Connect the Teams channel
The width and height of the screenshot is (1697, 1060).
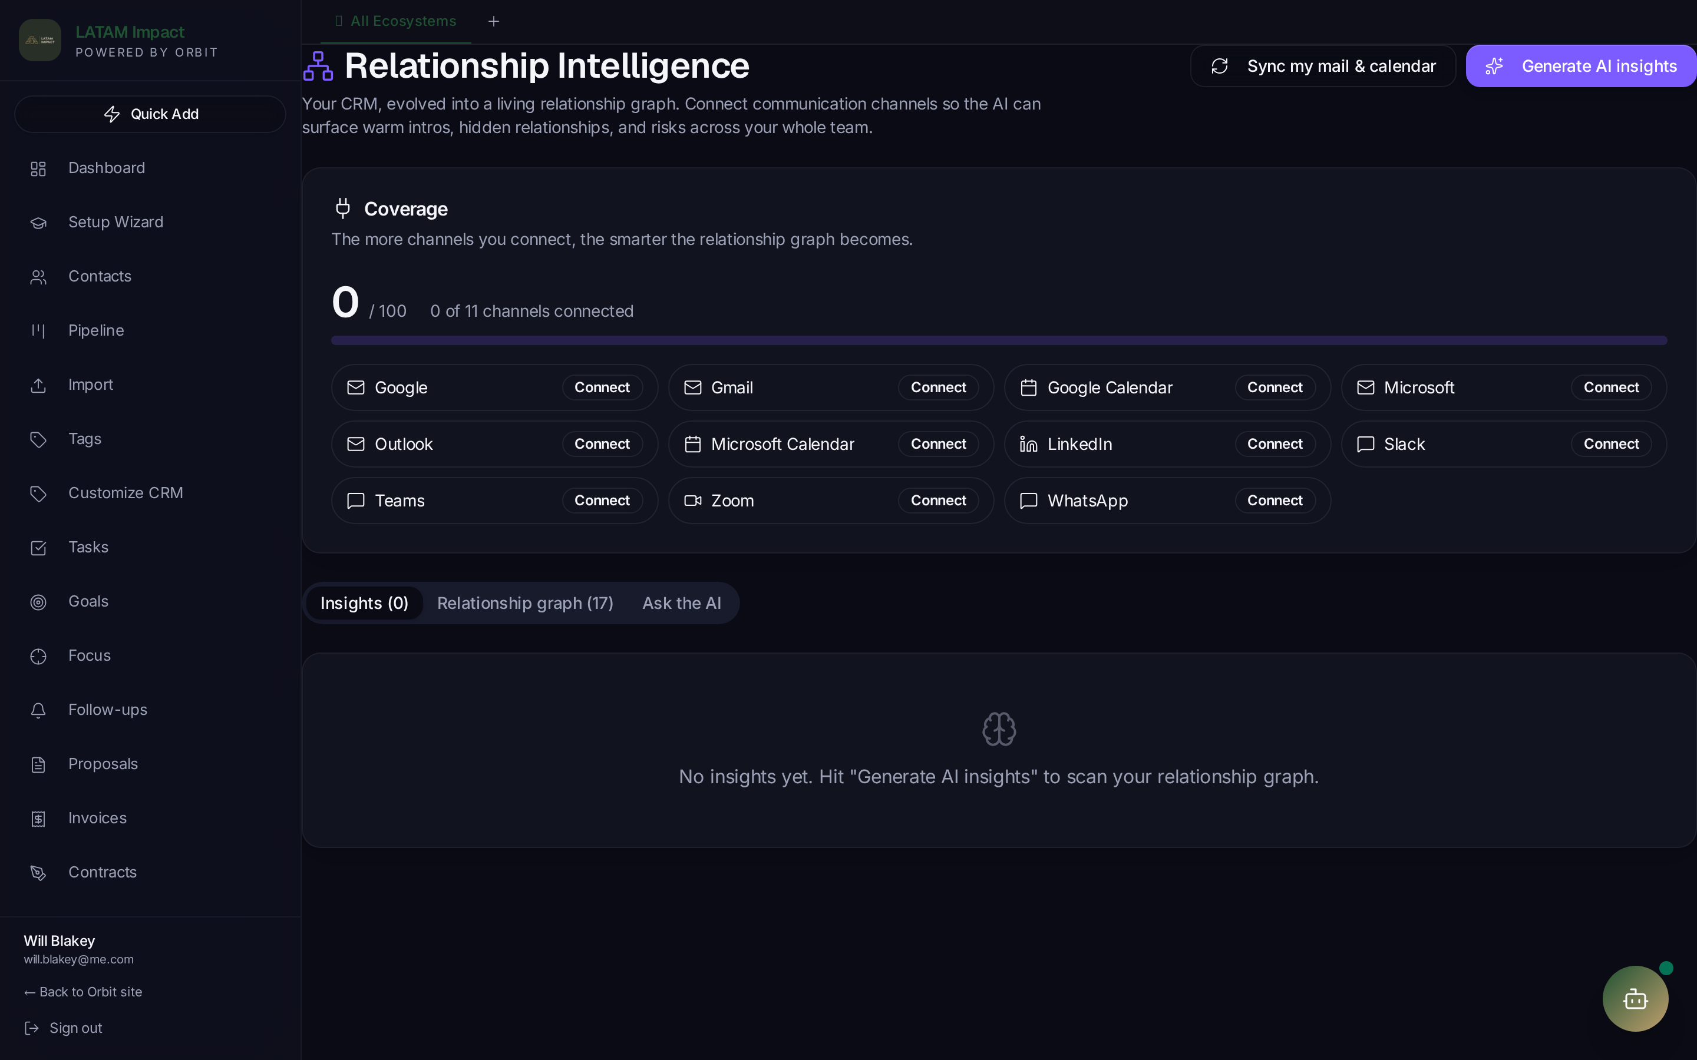pyautogui.click(x=602, y=501)
